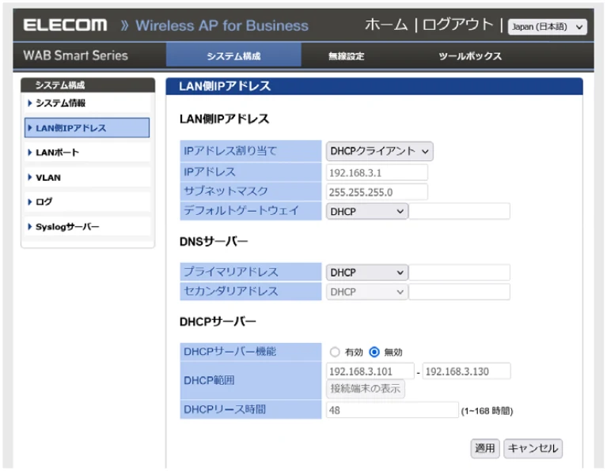607x471 pixels.
Task: Click the プライマリアドレス text field
Action: [x=460, y=273]
